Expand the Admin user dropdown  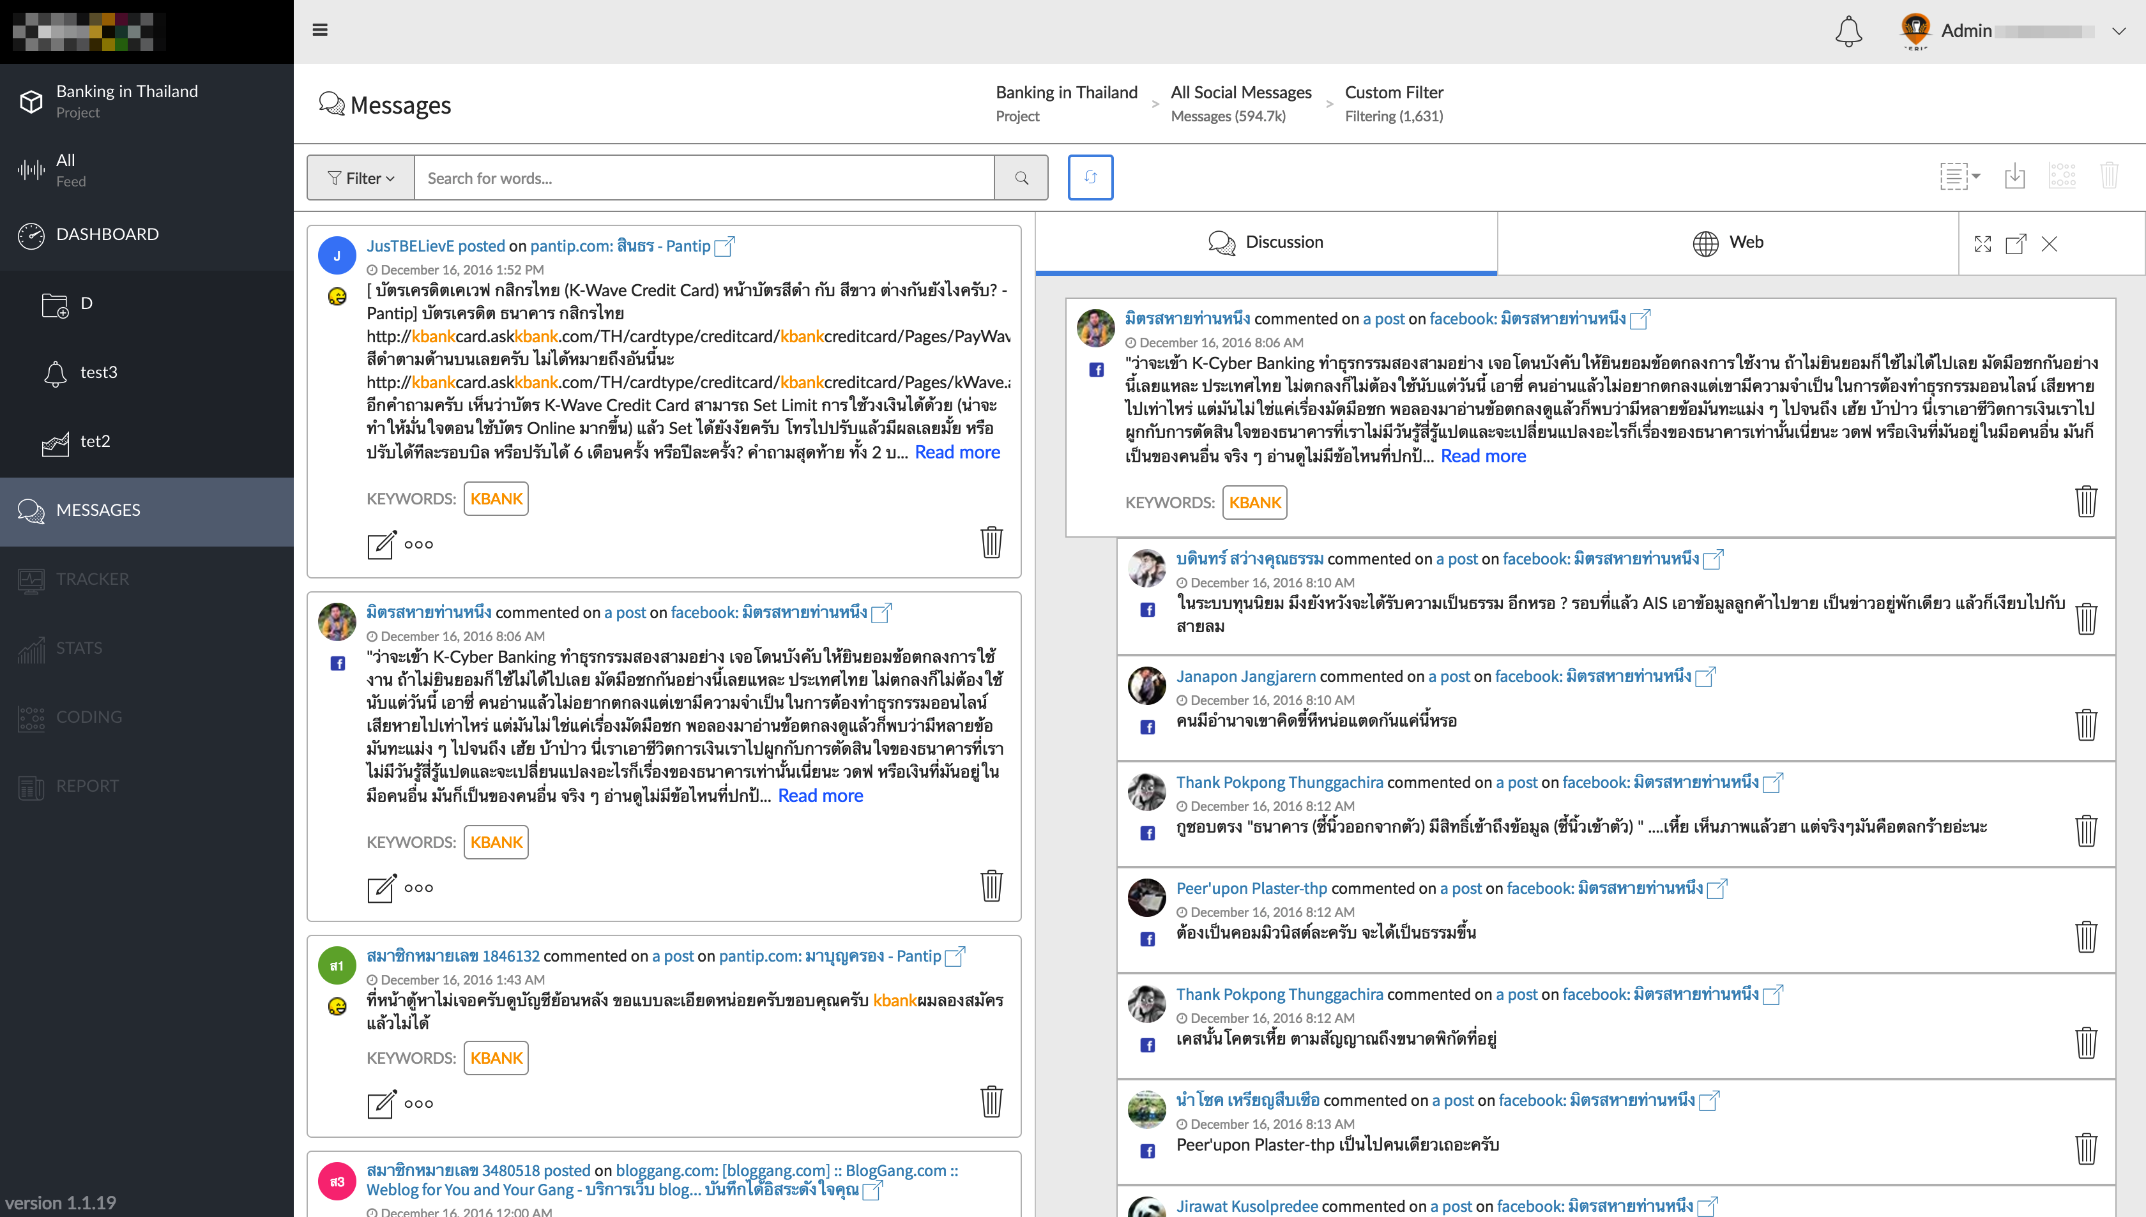tap(2119, 32)
